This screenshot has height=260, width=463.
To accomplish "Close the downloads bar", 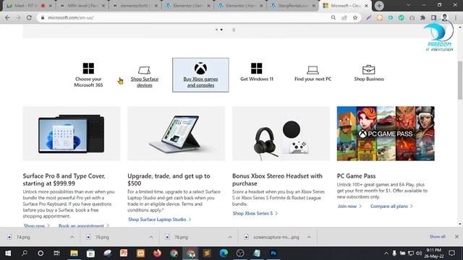I will click(x=456, y=236).
